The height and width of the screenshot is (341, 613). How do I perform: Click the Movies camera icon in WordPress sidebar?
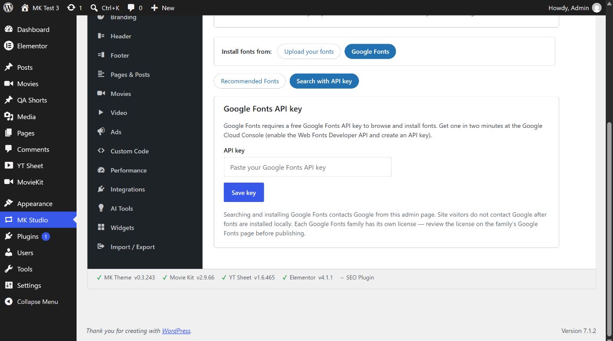click(x=8, y=84)
